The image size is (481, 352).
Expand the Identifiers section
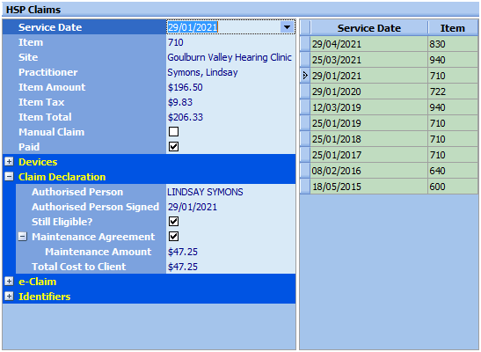coord(9,297)
